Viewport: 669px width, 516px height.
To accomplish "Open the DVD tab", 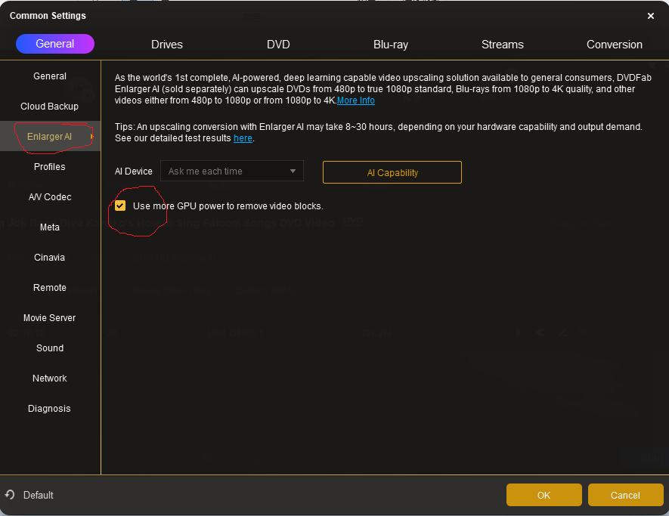I will [x=278, y=45].
